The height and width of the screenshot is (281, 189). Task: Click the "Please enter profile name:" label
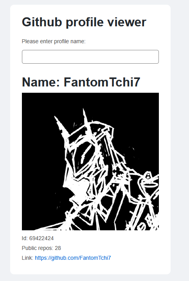click(54, 41)
